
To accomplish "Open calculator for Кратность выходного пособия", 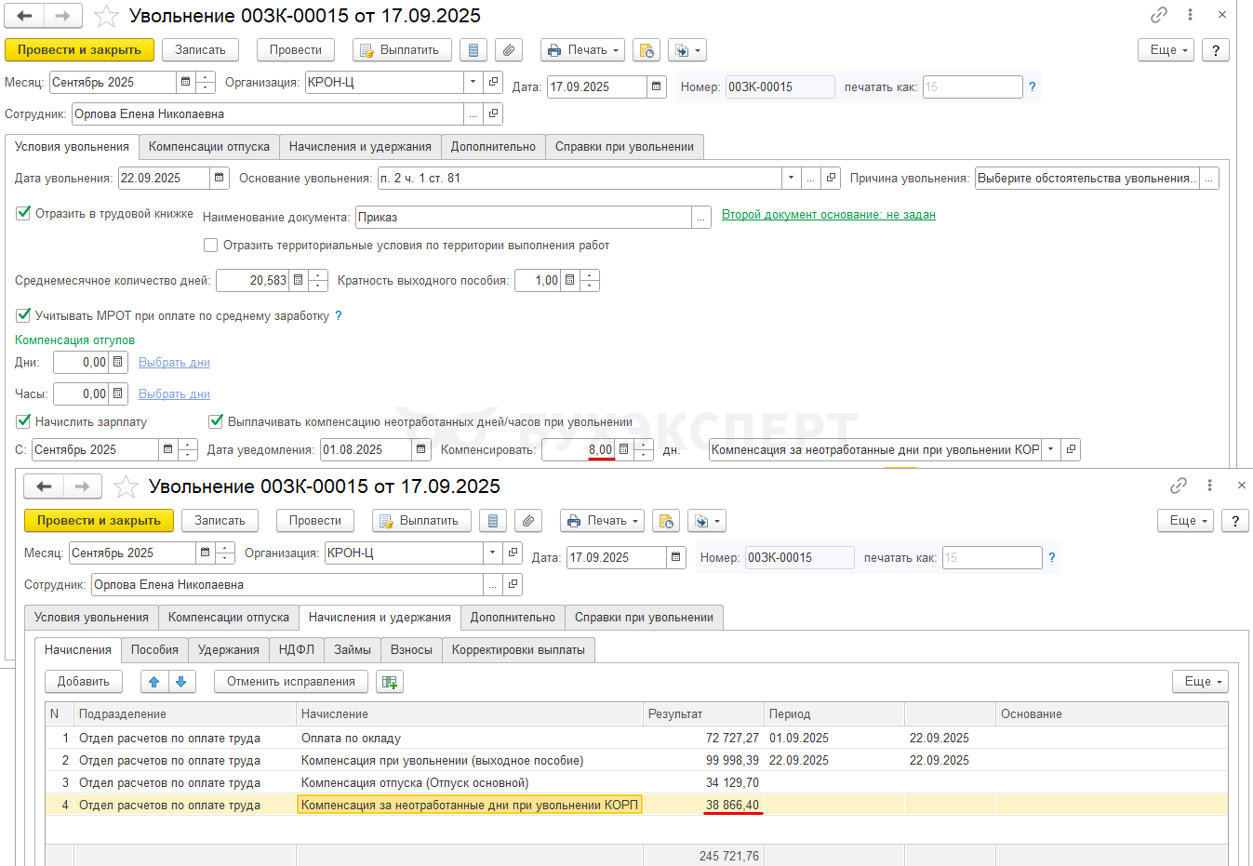I will click(570, 280).
